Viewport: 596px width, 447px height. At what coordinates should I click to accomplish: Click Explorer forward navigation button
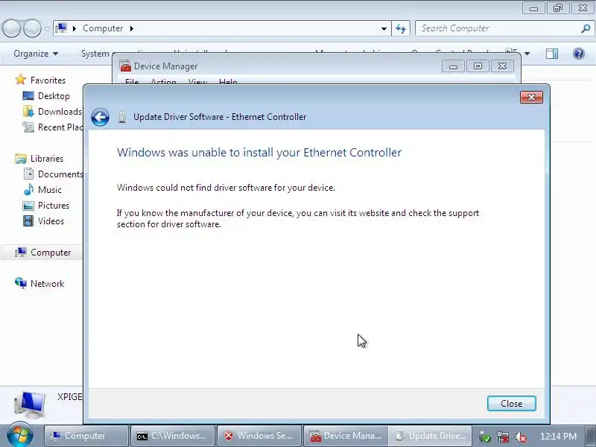click(x=32, y=28)
